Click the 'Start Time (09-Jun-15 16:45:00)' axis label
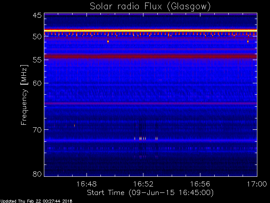The image size is (270, 203). [150, 193]
